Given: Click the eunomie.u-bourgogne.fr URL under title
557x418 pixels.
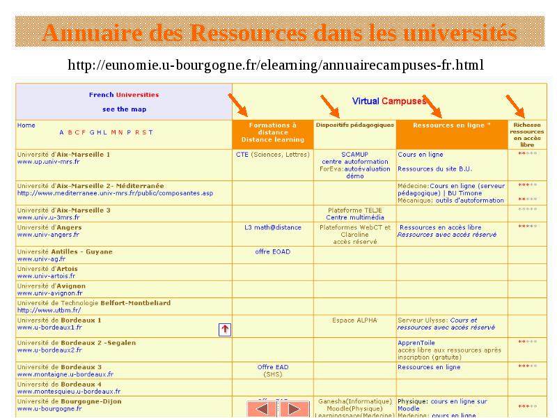Looking at the screenshot, I should click(276, 65).
